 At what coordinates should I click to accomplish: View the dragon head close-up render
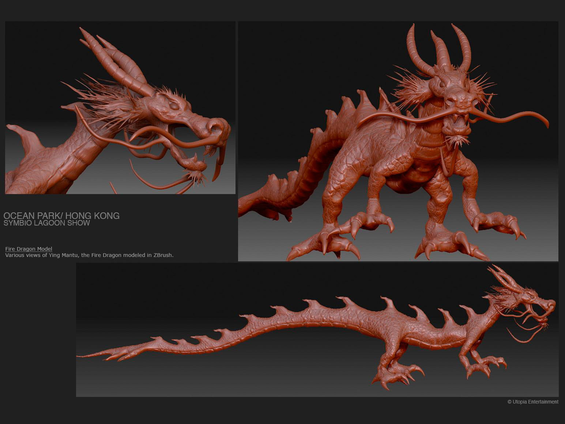click(120, 107)
